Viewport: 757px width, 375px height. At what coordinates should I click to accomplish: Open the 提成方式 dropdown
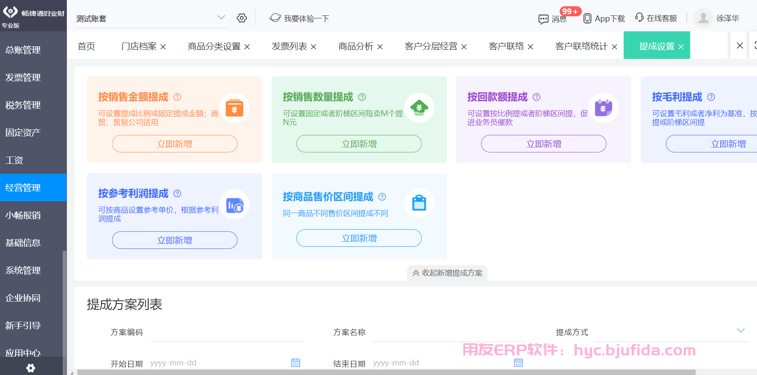point(741,330)
